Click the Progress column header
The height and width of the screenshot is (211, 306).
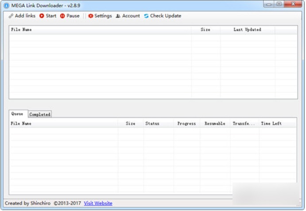186,124
